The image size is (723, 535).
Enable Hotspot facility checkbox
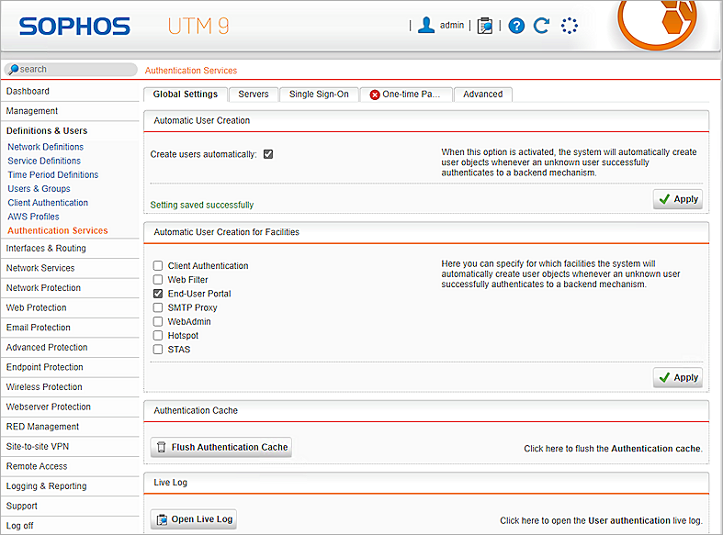pyautogui.click(x=158, y=335)
